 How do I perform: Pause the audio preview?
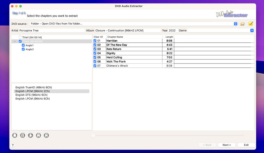pyautogui.click(x=22, y=135)
